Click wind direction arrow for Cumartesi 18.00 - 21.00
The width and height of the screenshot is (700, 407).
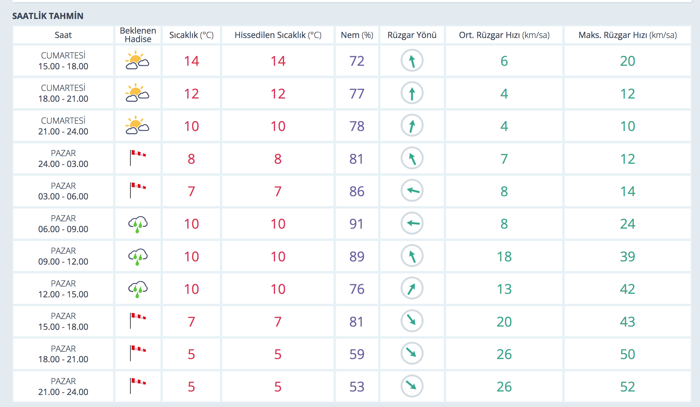click(x=412, y=93)
